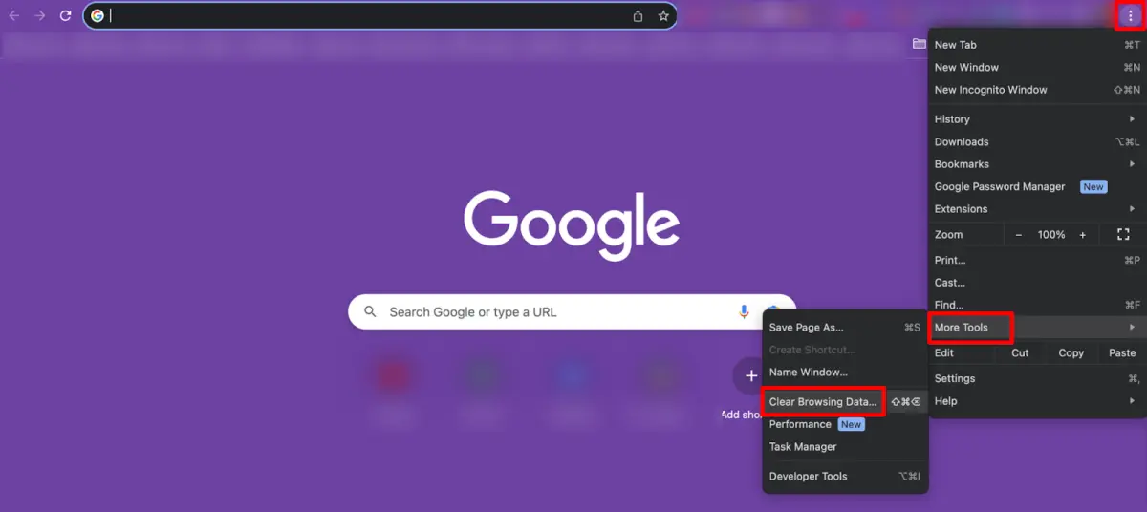Click the Add shortcut plus button

coord(750,375)
